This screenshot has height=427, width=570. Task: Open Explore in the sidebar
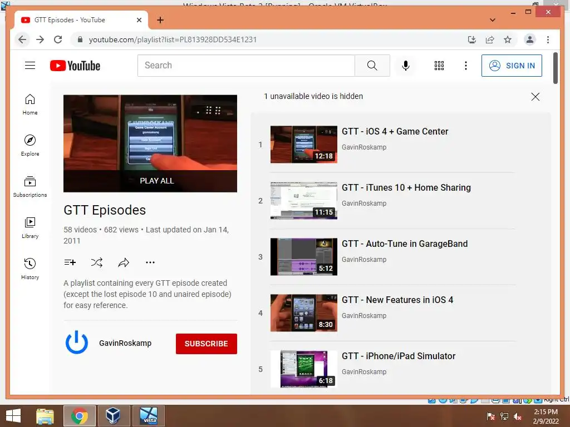(x=30, y=145)
